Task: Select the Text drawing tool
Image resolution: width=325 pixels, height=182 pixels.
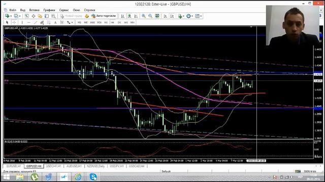Action: tap(55, 22)
